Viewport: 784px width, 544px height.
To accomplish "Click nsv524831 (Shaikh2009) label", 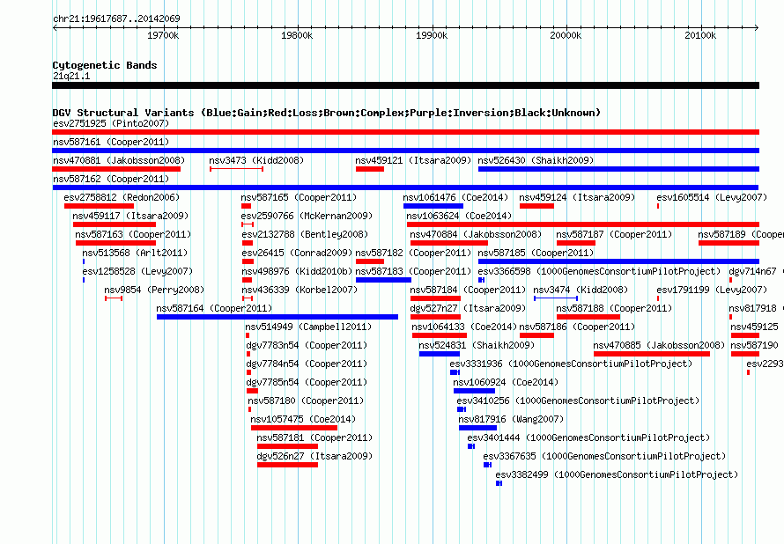I will 477,345.
